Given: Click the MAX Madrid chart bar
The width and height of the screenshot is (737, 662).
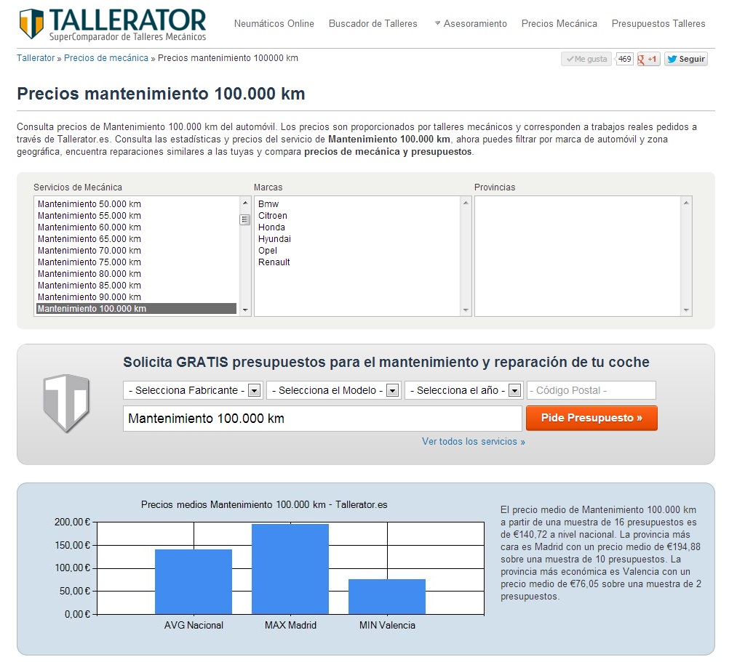Looking at the screenshot, I should pos(290,569).
